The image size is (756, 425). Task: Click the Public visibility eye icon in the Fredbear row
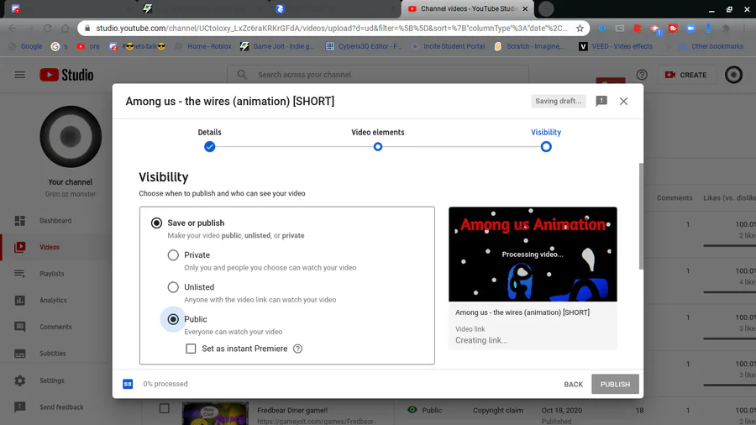click(412, 410)
